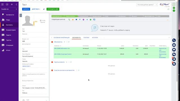Click the tag icon next to ДЕЙСТВИЯ
The height and width of the screenshot is (101, 180).
44,9
